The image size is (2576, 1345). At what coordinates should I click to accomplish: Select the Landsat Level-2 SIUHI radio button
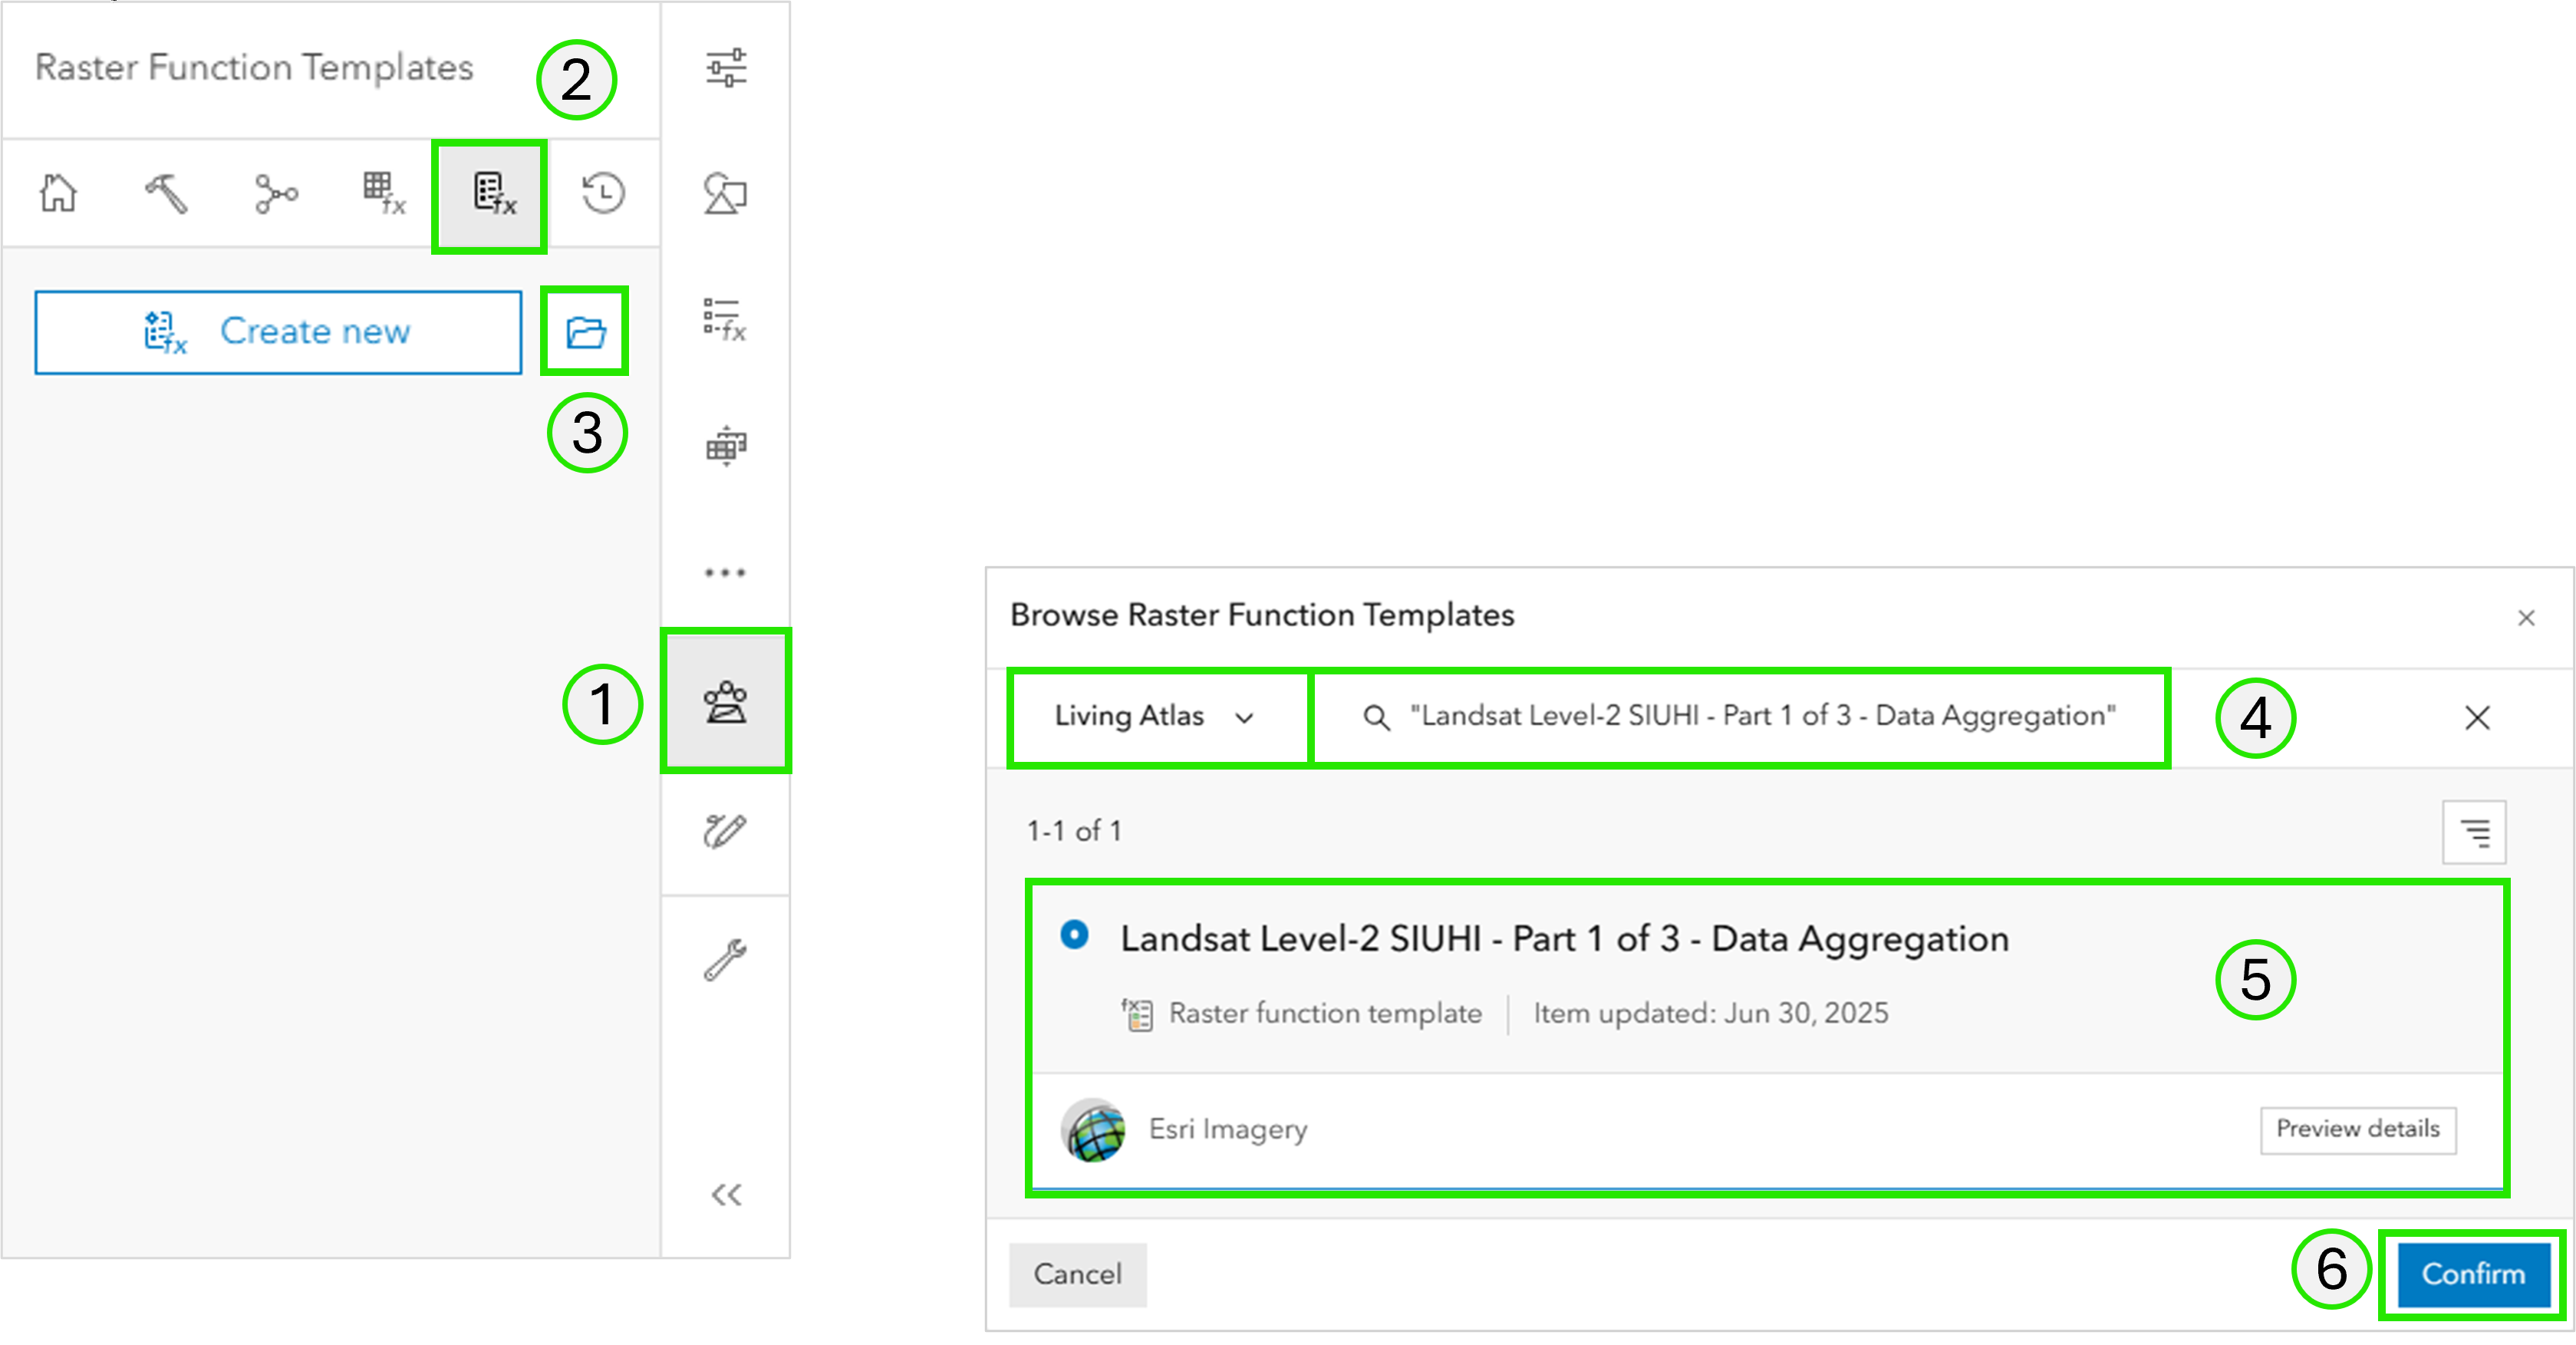coord(1074,935)
